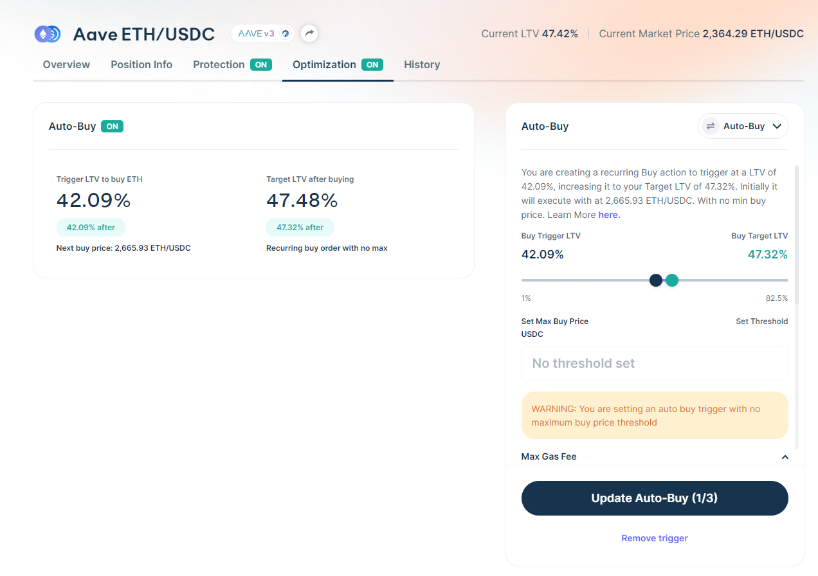Viewport: 818px width, 576px height.
Task: View the History tab
Action: (x=422, y=64)
